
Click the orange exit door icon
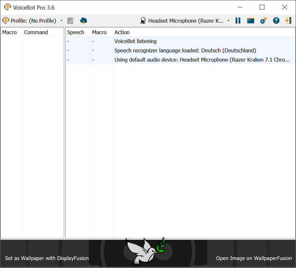[x=288, y=21]
